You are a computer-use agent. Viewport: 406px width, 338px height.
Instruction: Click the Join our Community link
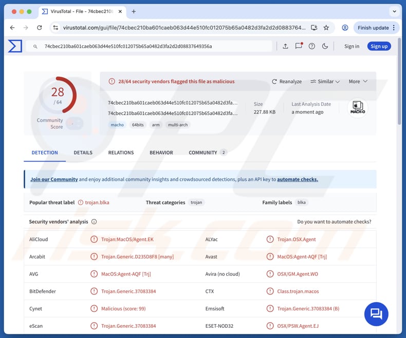54,180
